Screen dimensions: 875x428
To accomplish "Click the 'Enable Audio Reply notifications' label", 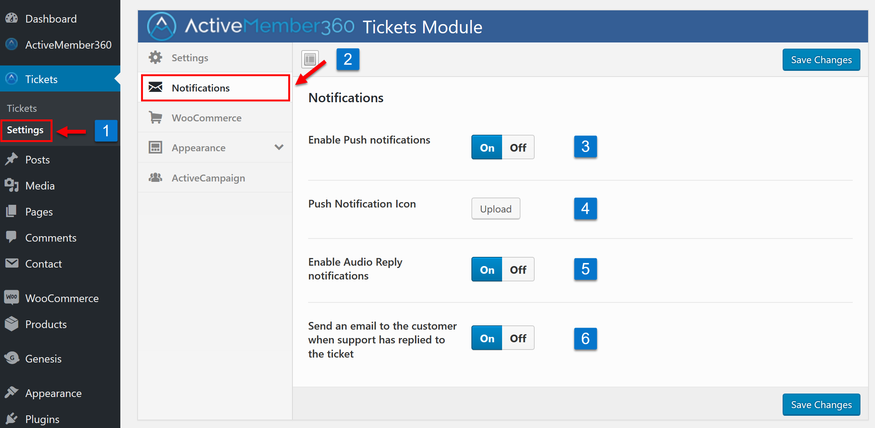I will click(x=355, y=269).
